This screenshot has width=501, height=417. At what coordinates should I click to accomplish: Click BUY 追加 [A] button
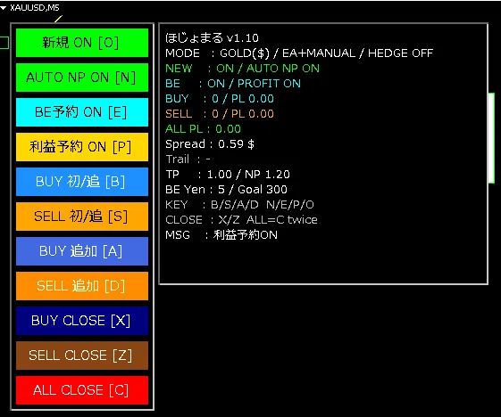pos(82,251)
